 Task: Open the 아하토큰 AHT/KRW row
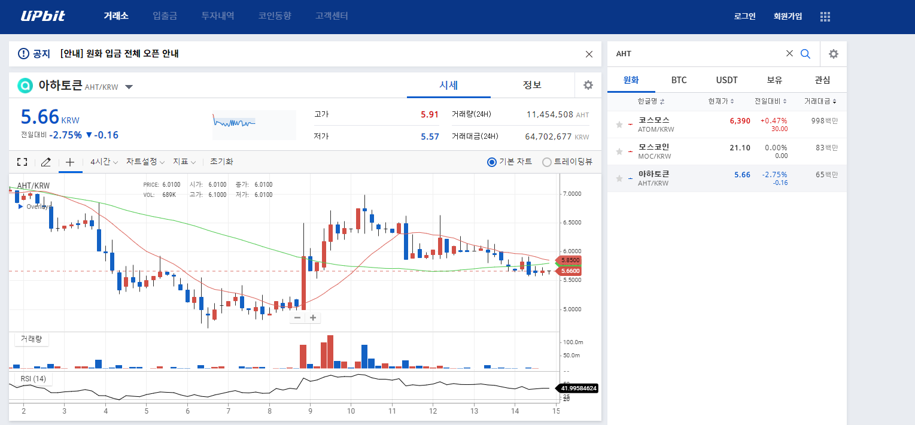point(727,178)
